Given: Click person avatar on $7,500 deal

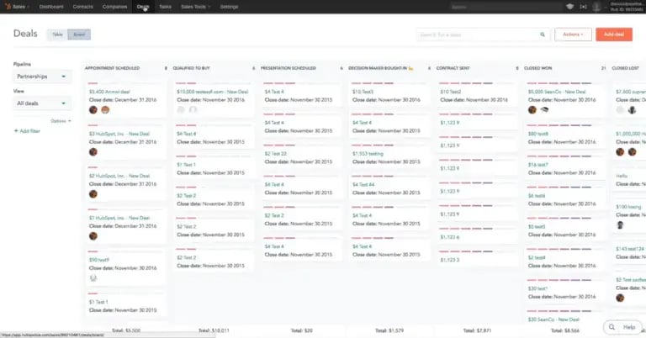Looking at the screenshot, I should coord(632,110).
